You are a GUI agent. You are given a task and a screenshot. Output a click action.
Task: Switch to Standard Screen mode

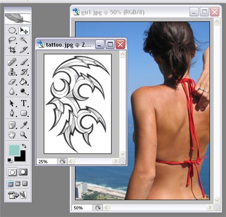click(11, 184)
